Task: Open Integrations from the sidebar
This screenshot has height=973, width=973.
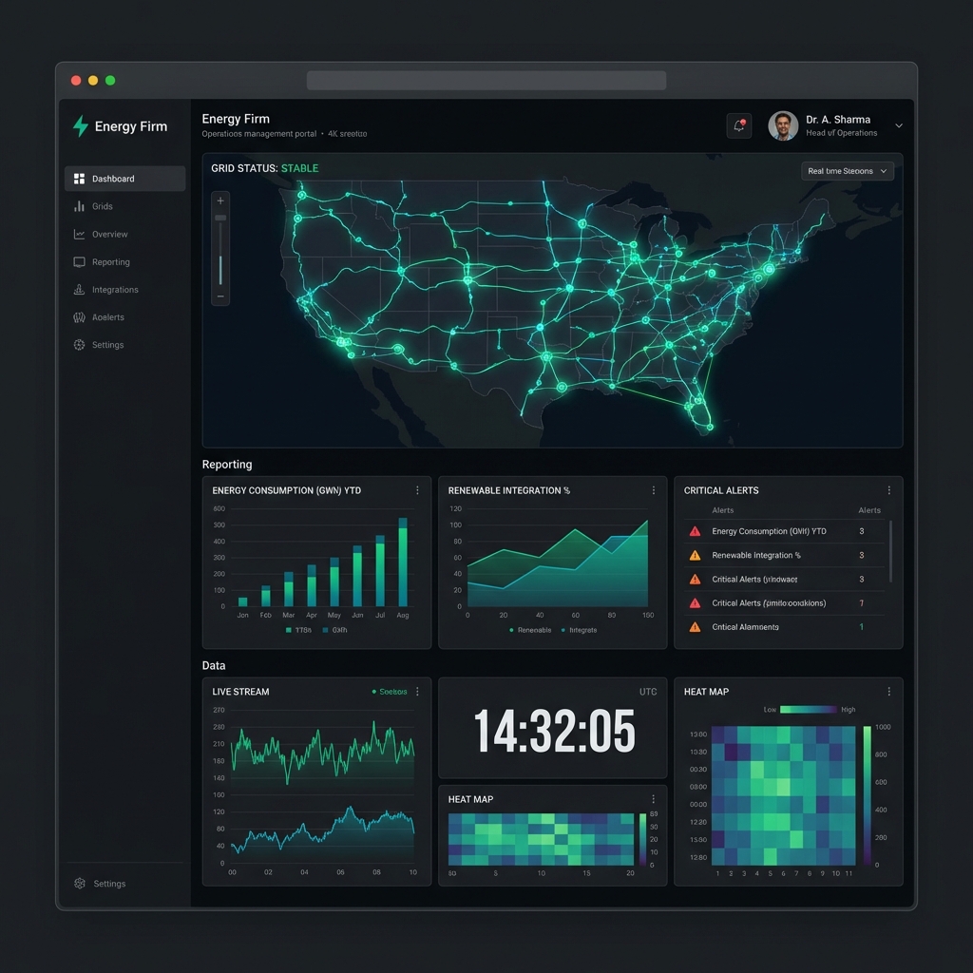Action: pos(114,290)
